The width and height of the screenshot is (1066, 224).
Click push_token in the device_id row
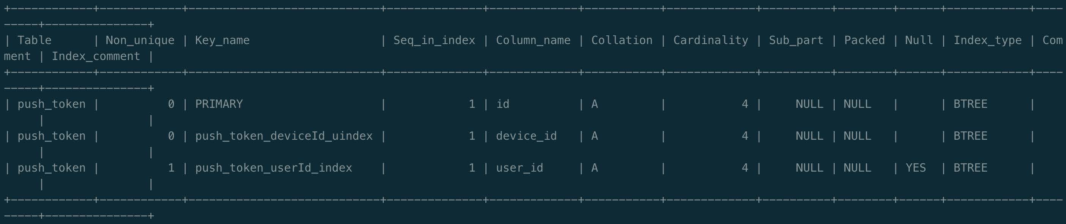tap(51, 136)
